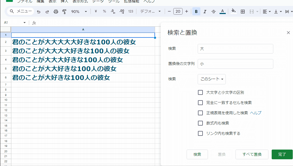Close the 検索と置換 dialog
Image resolution: width=293 pixels, height=166 pixels.
(x=288, y=33)
